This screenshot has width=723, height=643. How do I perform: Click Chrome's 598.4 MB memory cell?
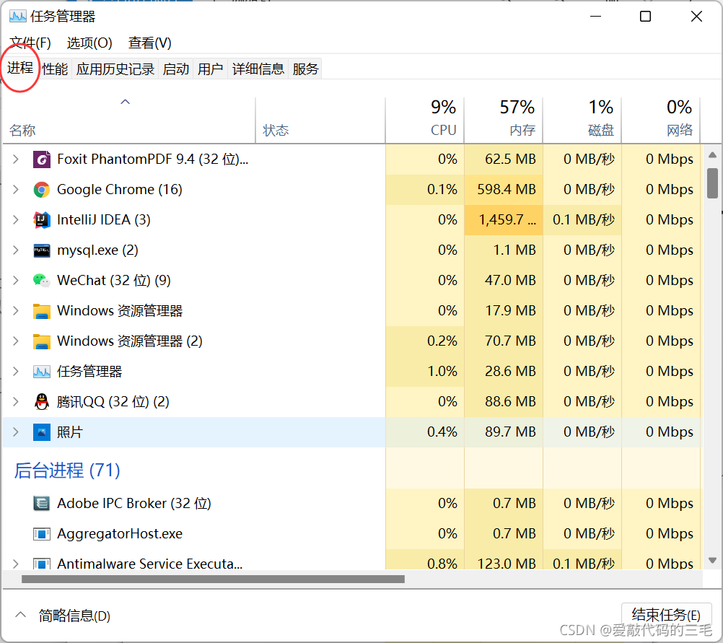pos(504,190)
